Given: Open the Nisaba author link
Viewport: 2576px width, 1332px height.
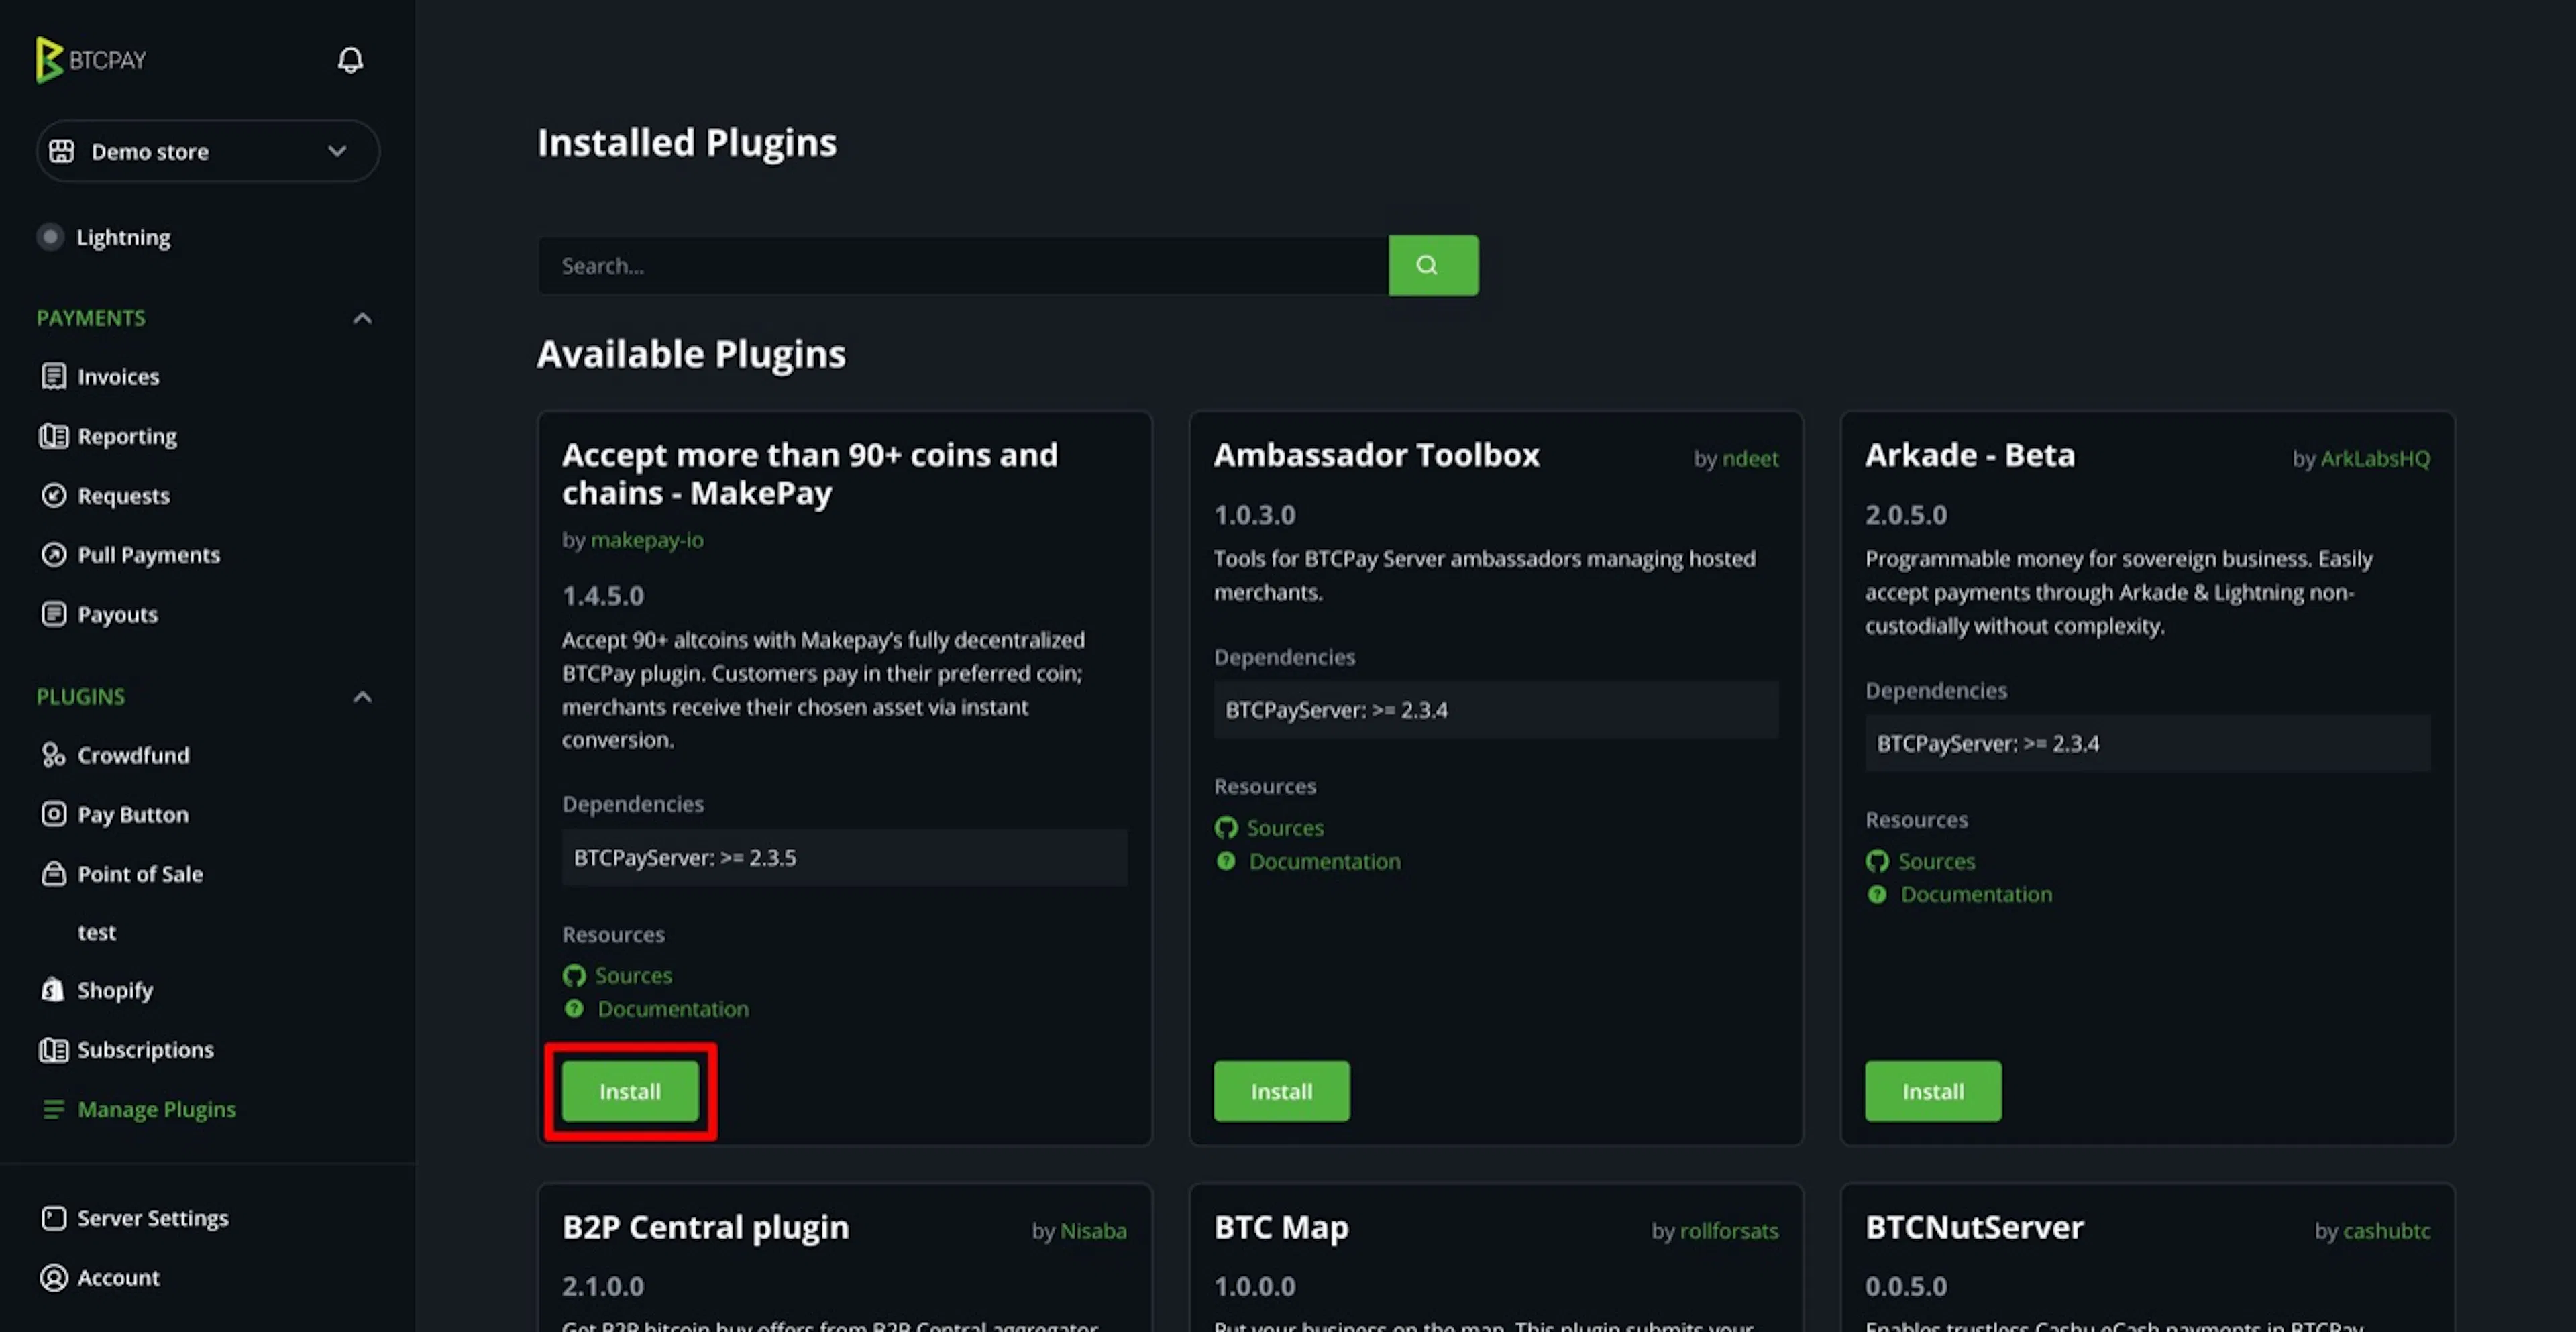Looking at the screenshot, I should click(1093, 1231).
